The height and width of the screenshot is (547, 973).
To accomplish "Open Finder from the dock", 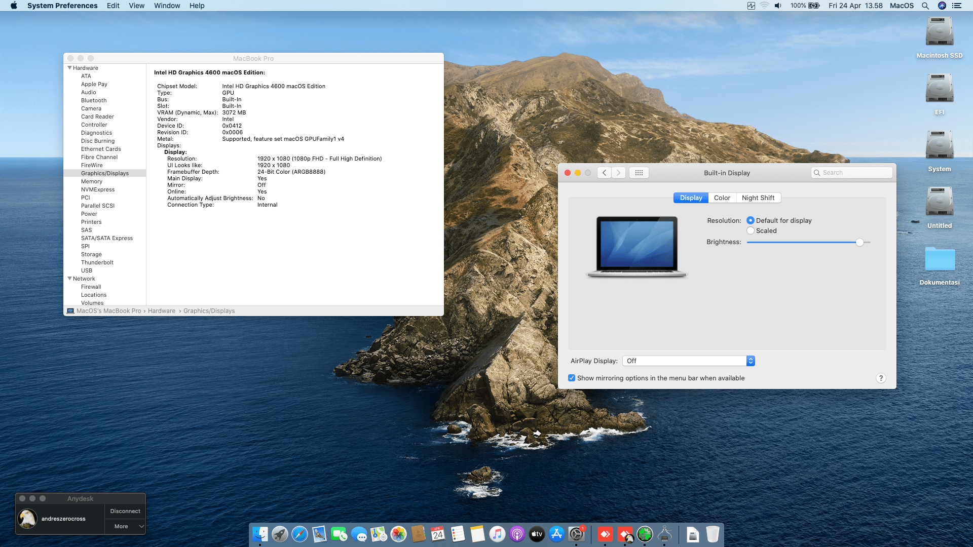I will click(260, 534).
